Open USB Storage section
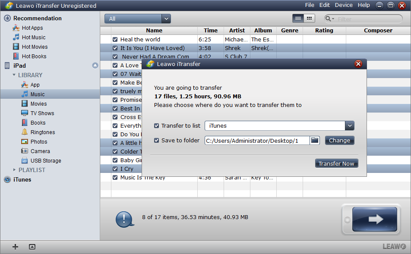The height and width of the screenshot is (254, 411). pos(46,160)
